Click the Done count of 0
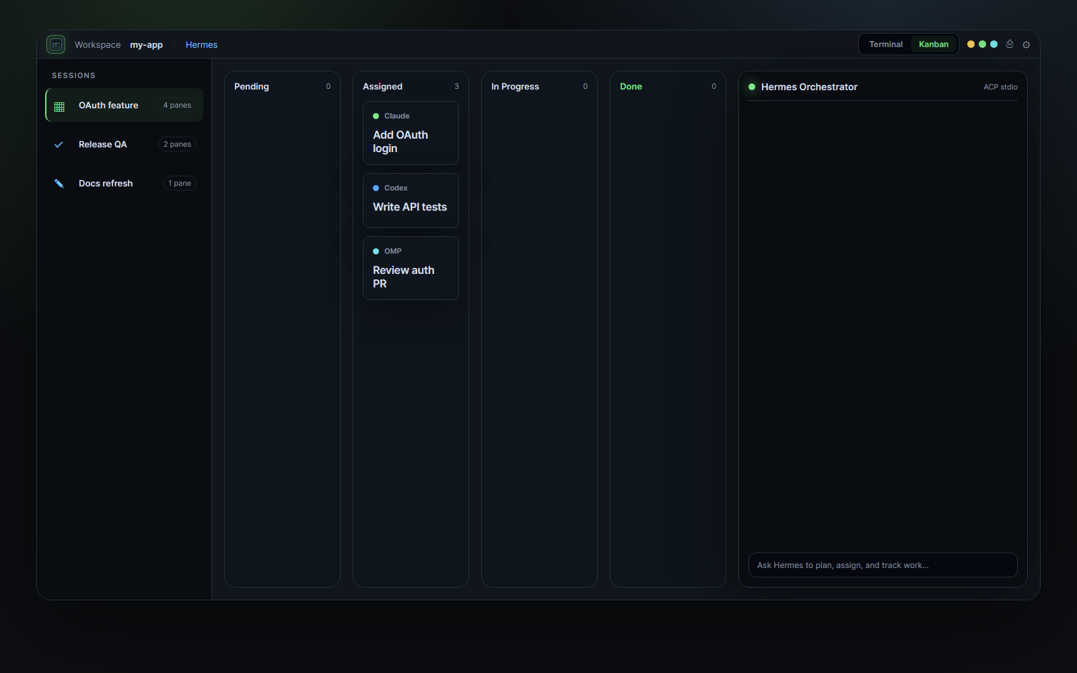The height and width of the screenshot is (673, 1077). point(714,87)
